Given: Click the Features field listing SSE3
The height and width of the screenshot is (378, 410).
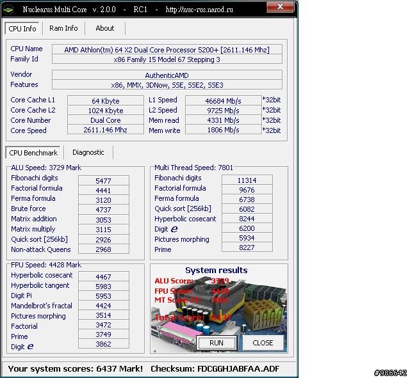Looking at the screenshot, I should (167, 85).
